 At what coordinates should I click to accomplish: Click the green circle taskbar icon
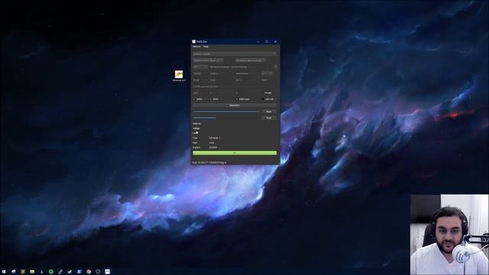[51, 272]
